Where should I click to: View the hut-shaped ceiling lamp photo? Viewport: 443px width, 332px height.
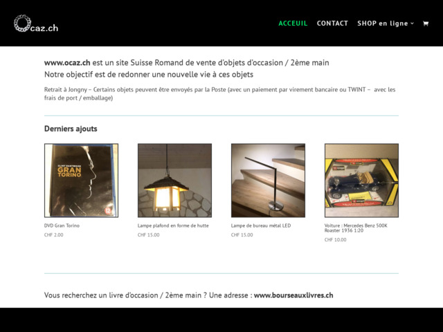click(174, 181)
